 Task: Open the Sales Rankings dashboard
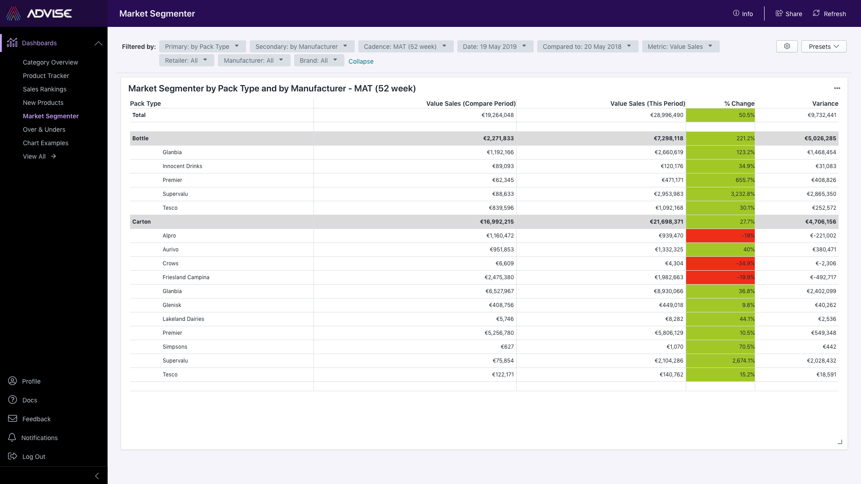coord(44,89)
